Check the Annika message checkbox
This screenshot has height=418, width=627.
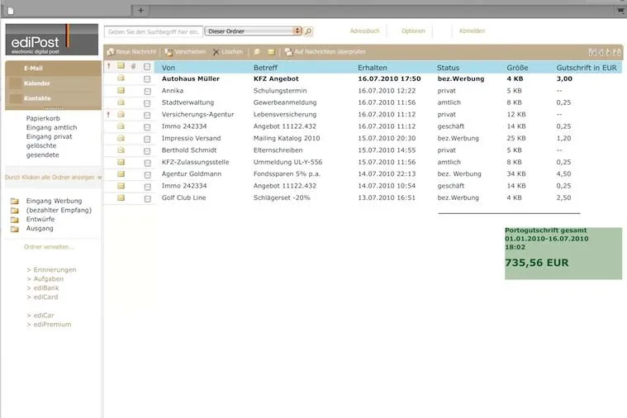click(x=147, y=91)
